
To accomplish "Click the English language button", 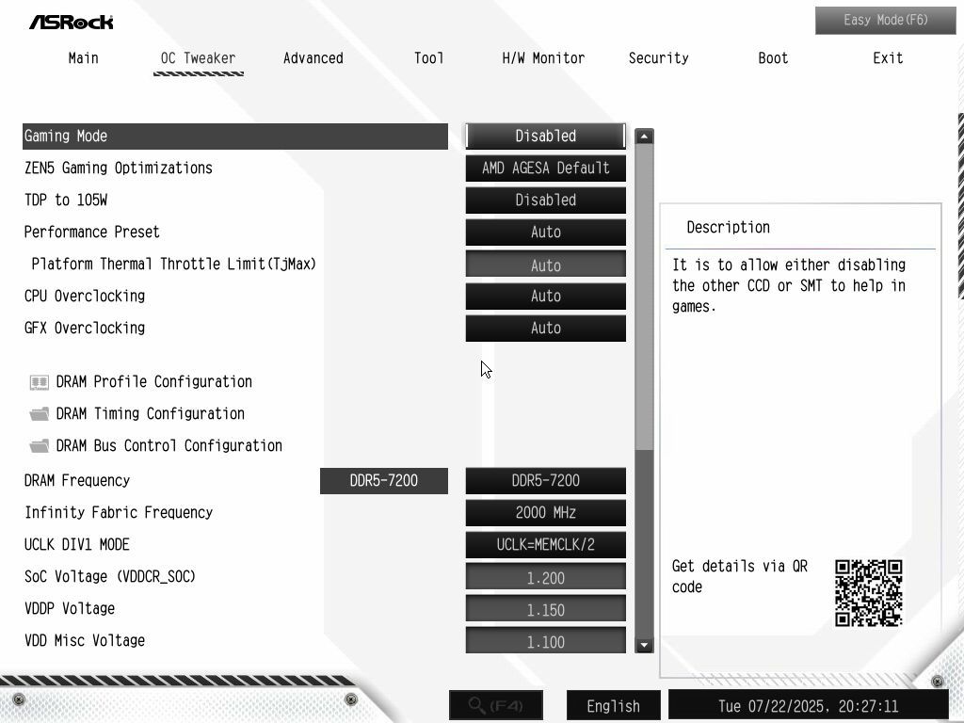I will 613,706.
